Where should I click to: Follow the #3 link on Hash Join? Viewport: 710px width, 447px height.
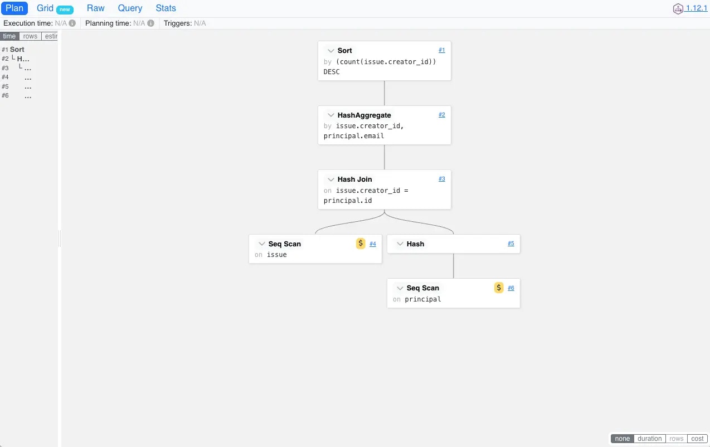pos(441,179)
